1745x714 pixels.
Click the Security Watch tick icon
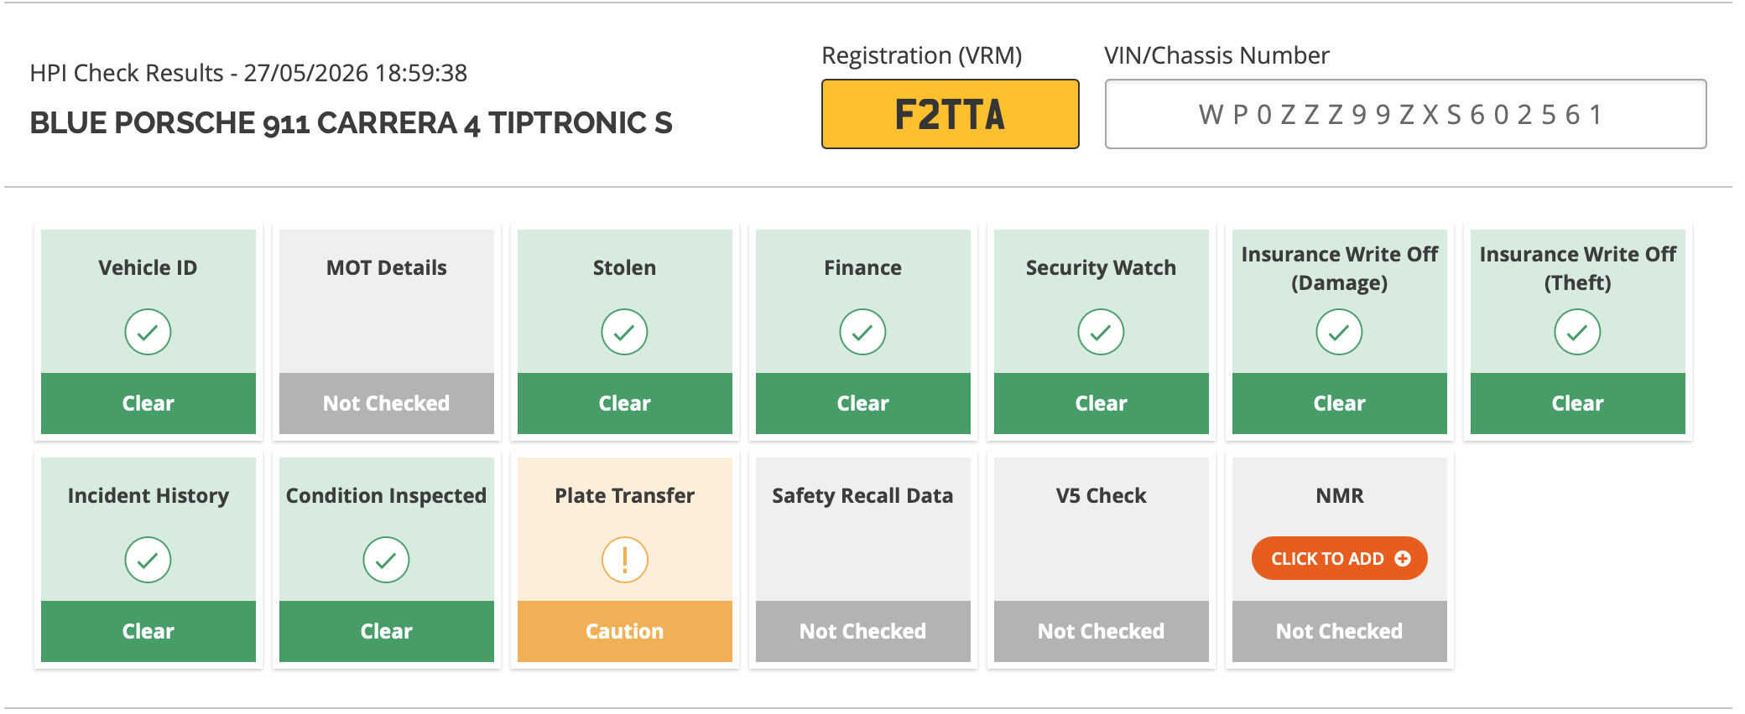tap(1101, 332)
